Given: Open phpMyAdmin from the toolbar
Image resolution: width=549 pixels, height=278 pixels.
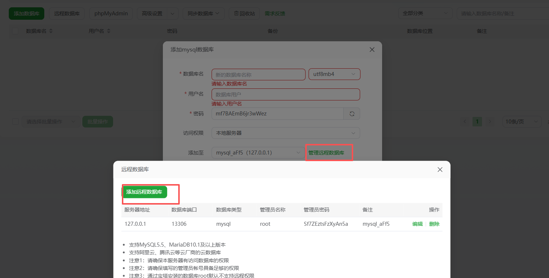Looking at the screenshot, I should (111, 13).
